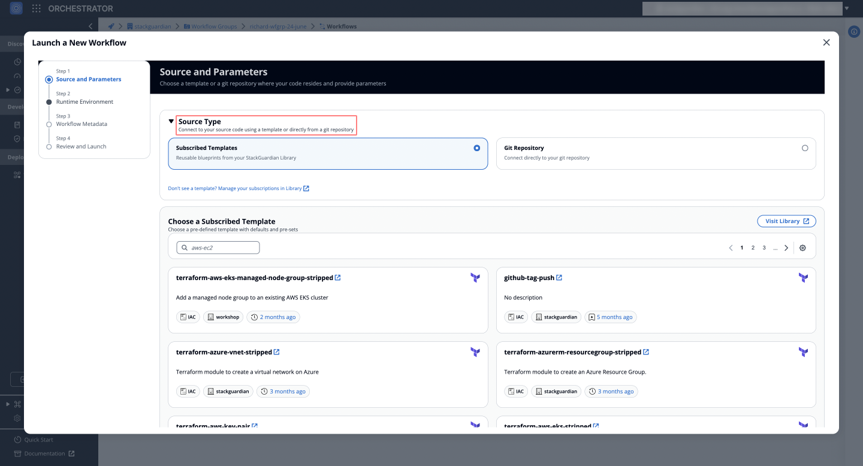Click 3 months ago tag on azure-vnet card
Screen dimensions: 863x466
283,392
